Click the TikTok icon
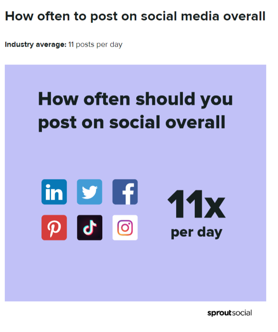Screen dimensions: 278x332 point(90,228)
